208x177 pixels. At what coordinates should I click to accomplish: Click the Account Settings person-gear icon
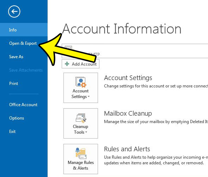click(x=81, y=82)
